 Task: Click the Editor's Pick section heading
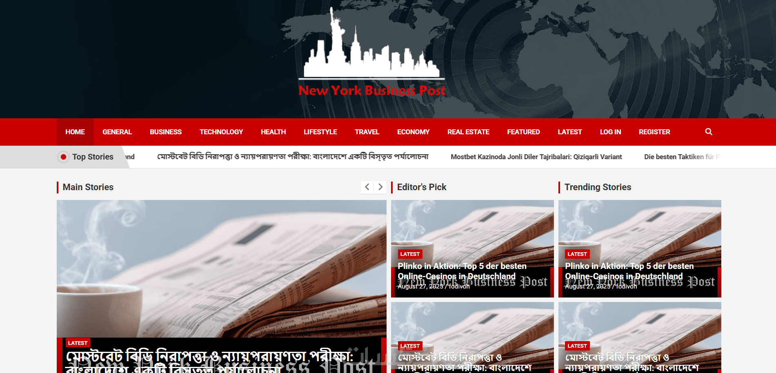(422, 187)
